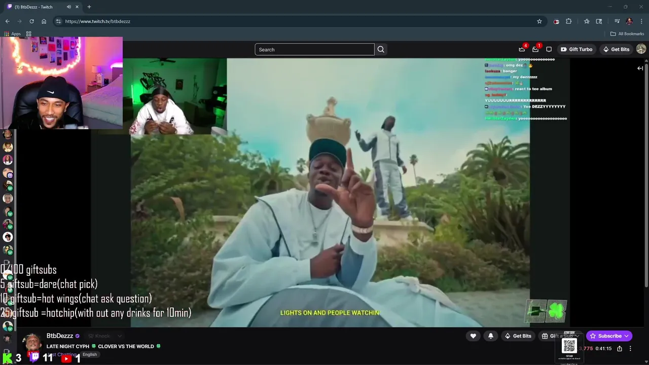This screenshot has height=365, width=649.
Task: Share the stream with the share icon
Action: tap(620, 349)
